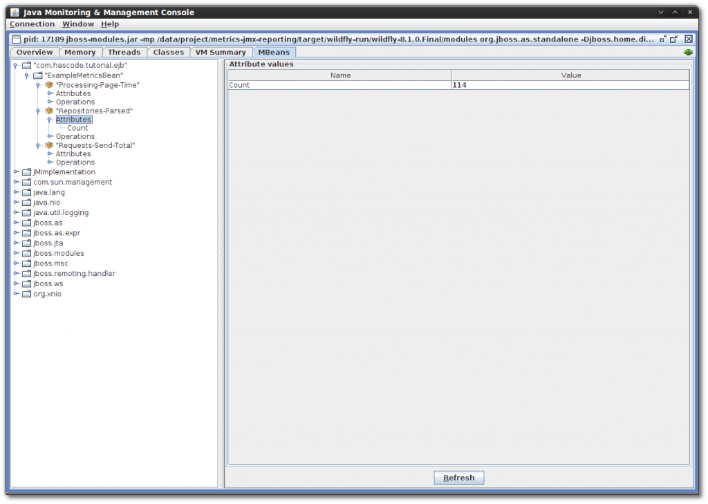The height and width of the screenshot is (504, 708).
Task: Collapse the "com.hascode.tutorial.ejb" node
Action: 16,65
